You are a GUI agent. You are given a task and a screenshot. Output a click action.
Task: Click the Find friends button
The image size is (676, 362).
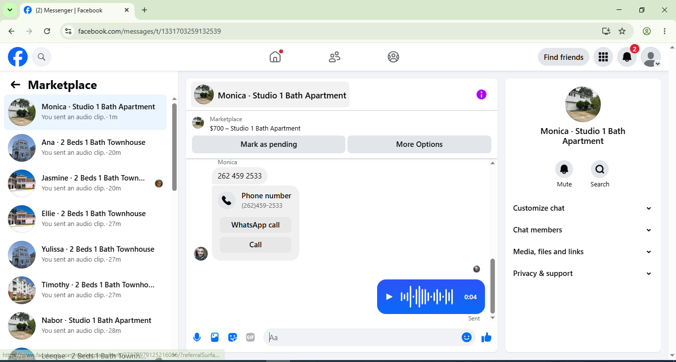pos(564,57)
